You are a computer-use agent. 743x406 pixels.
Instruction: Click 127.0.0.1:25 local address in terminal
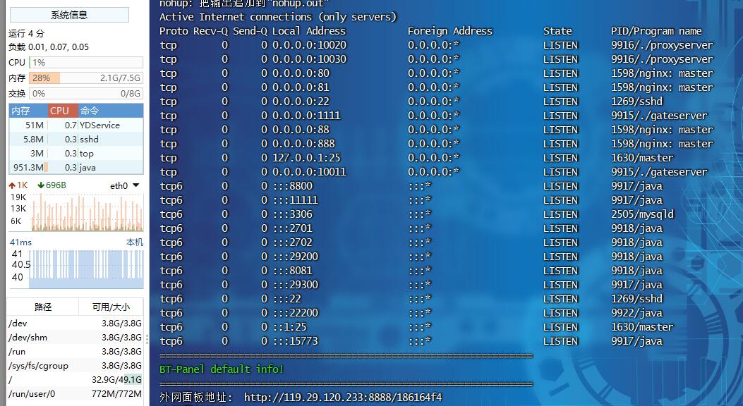tap(306, 158)
